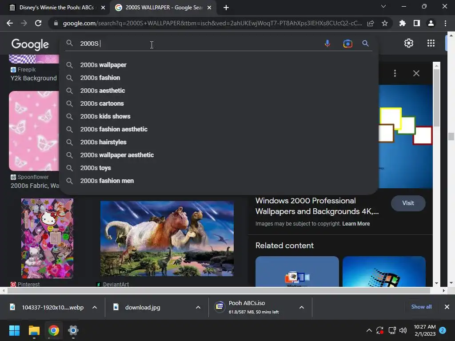Open the tab search chevron
Viewport: 455px width, 341px height.
coord(383,6)
